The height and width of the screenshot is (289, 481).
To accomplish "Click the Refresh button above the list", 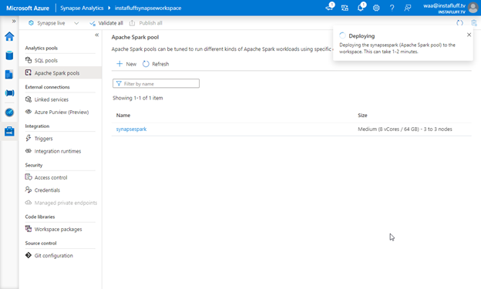I will [x=156, y=64].
